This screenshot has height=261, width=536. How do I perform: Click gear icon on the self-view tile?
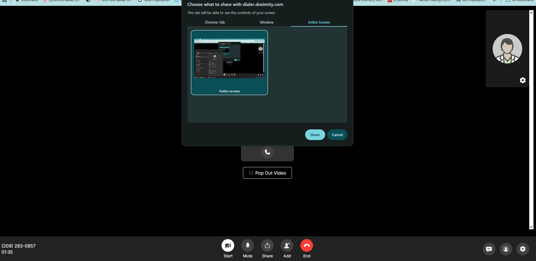tap(523, 80)
